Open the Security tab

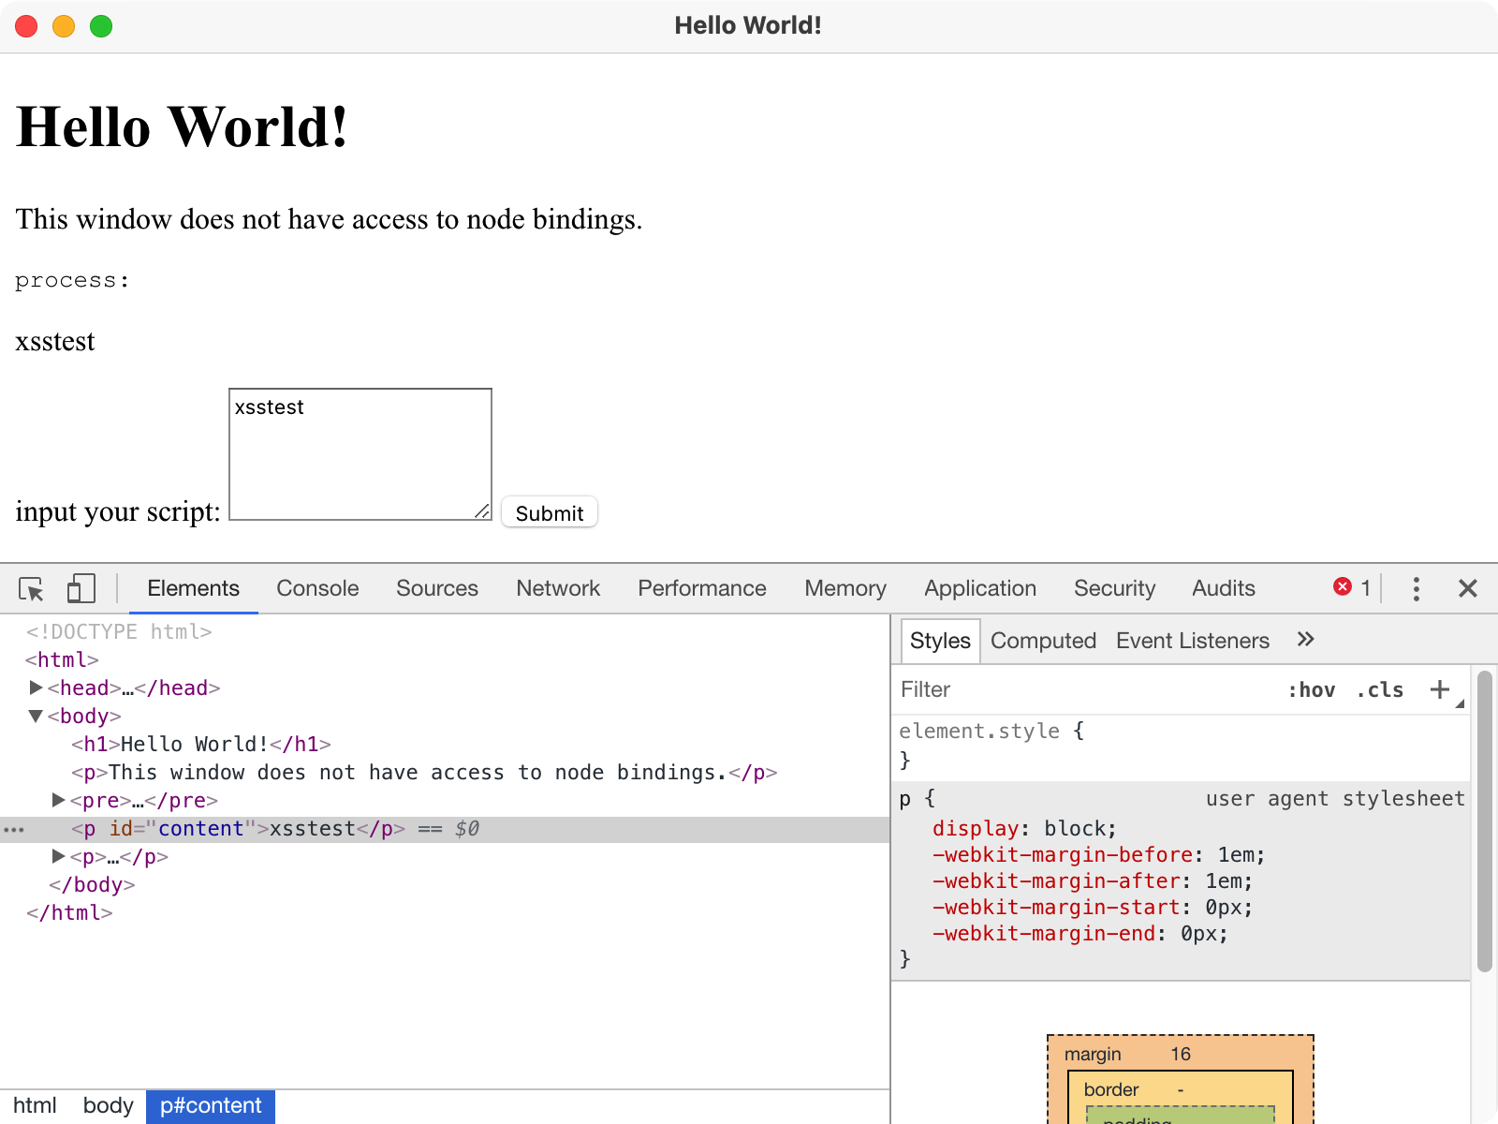pos(1114,588)
